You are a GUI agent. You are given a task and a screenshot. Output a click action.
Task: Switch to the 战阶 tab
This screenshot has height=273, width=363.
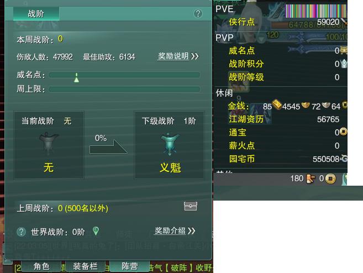36,14
